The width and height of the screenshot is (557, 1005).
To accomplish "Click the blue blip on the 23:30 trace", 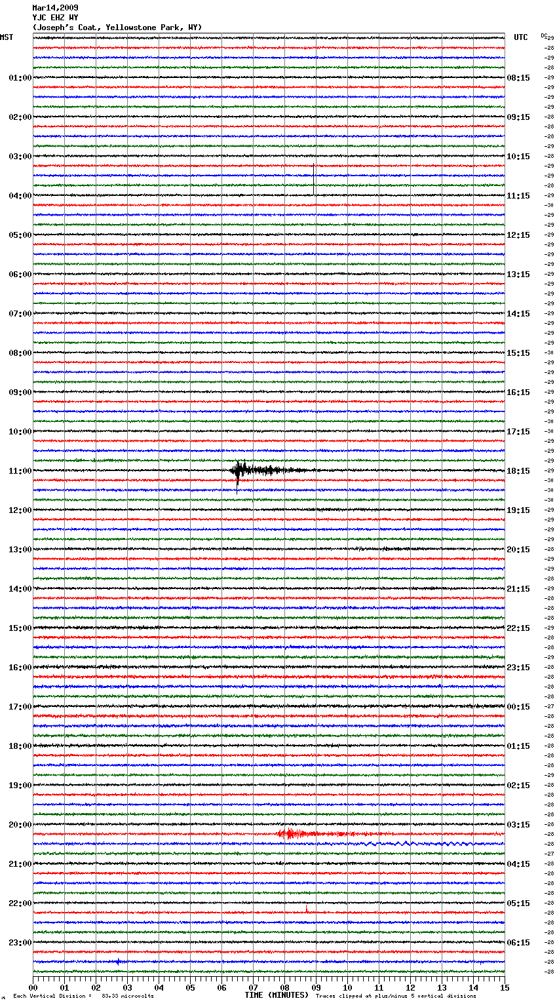I will 117,962.
